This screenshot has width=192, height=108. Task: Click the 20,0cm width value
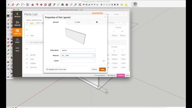pyautogui.click(x=115, y=55)
